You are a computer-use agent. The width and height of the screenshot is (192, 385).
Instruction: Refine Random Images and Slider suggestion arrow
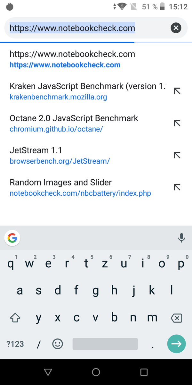pos(177,187)
